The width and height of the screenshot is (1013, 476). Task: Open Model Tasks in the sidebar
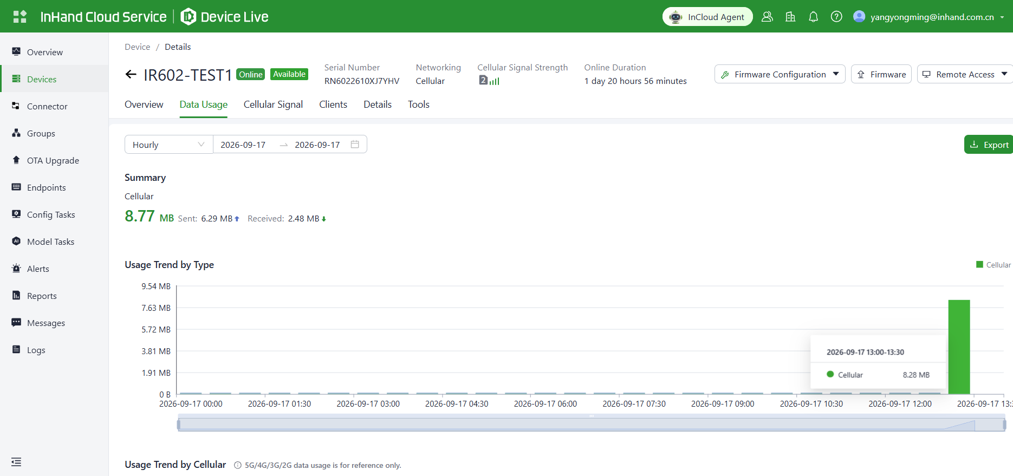coord(54,242)
